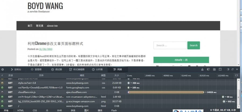Sort requests by 类型 column
The height and width of the screenshot is (112, 242).
click(x=103, y=76)
